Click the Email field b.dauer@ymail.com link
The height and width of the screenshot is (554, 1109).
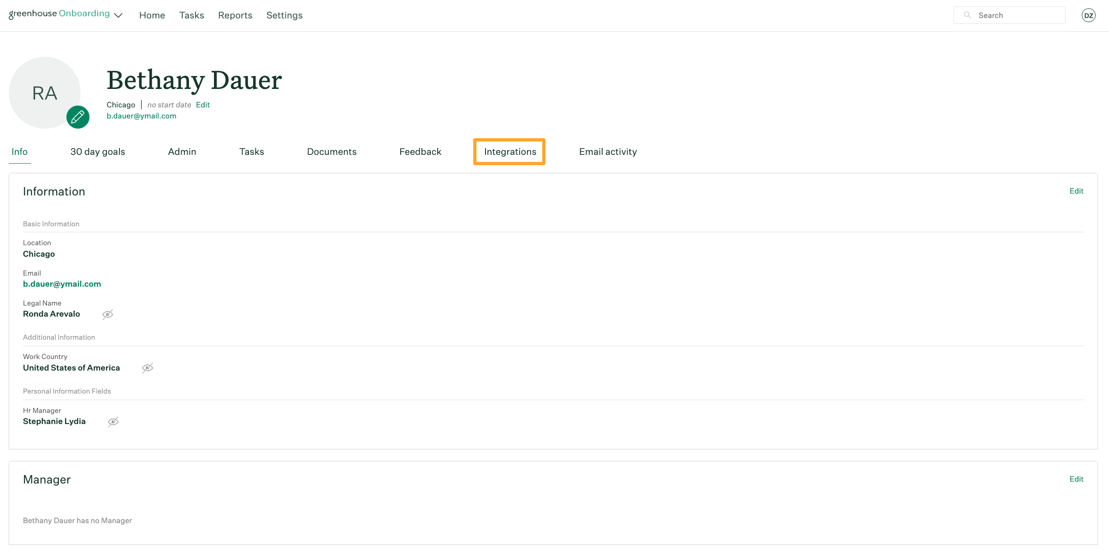tap(62, 284)
